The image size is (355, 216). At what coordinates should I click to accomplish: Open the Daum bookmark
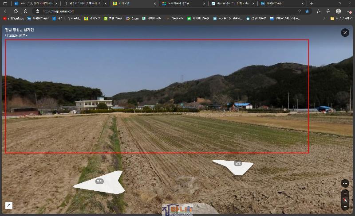[132, 19]
